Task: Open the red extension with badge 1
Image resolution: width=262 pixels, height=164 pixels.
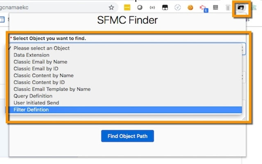Action: (203, 8)
